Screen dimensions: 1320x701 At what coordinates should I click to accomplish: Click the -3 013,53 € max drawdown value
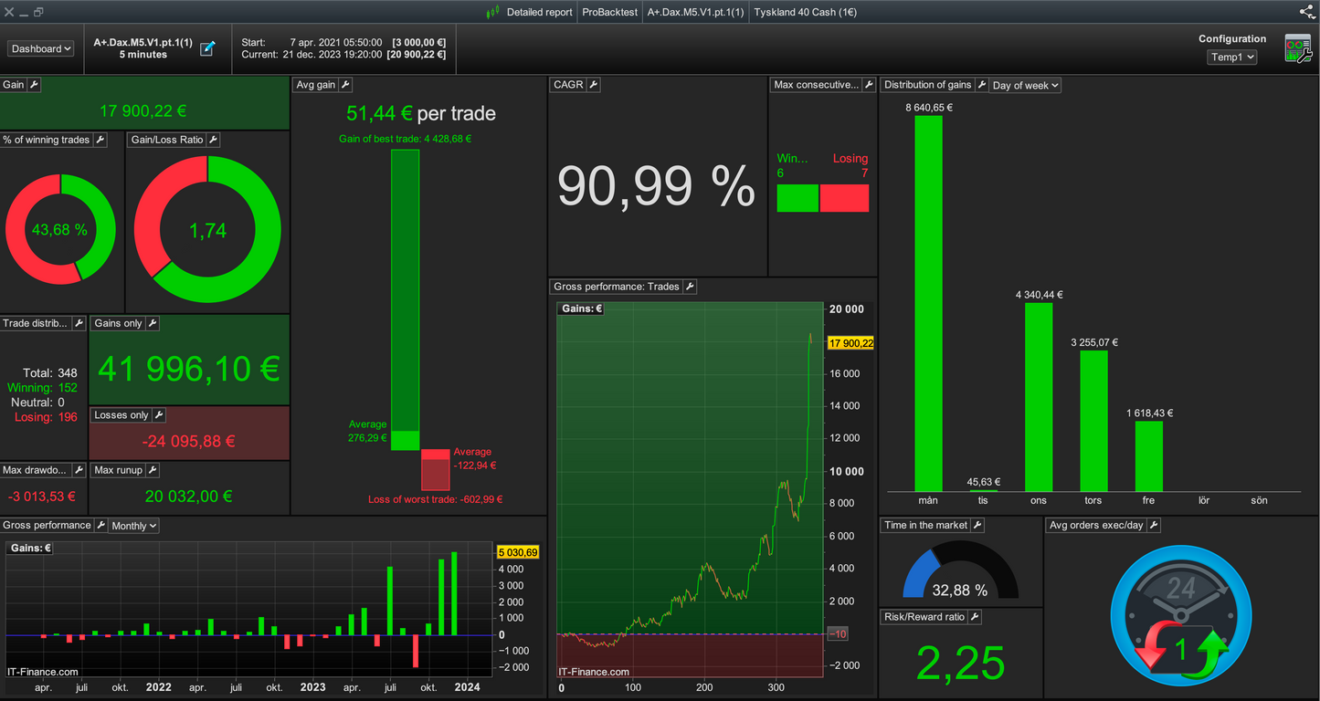[42, 497]
